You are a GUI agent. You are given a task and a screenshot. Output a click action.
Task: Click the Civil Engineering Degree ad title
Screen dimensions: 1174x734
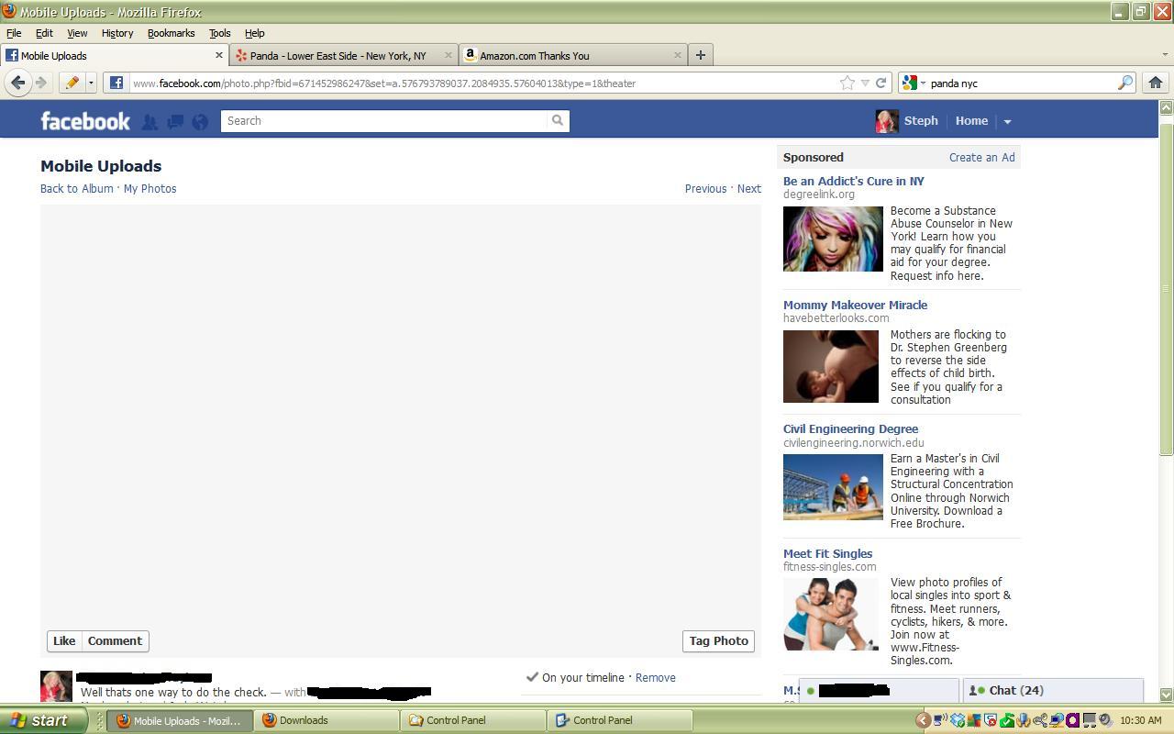click(x=850, y=428)
